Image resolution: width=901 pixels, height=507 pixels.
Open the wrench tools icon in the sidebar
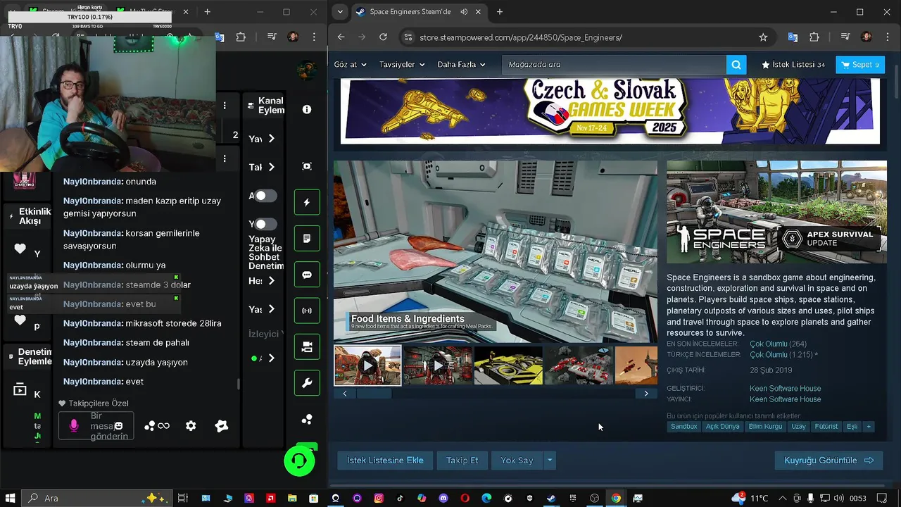pos(307,383)
